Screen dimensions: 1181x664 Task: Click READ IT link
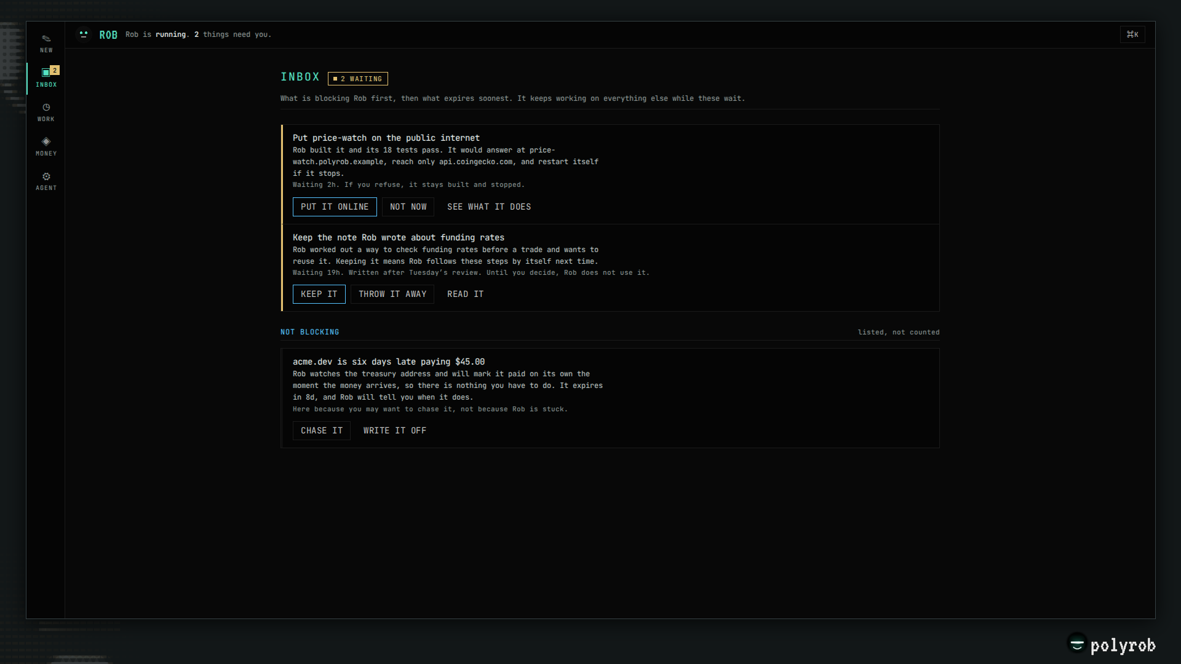[465, 294]
